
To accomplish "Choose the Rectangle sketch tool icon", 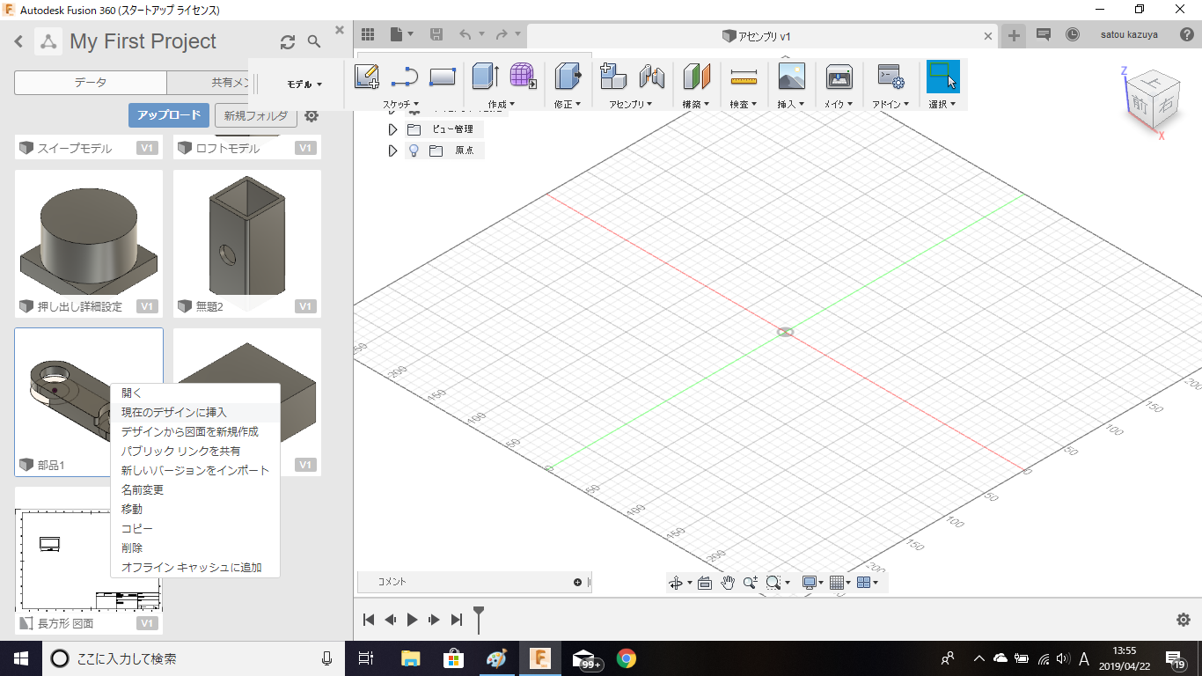I will [x=442, y=77].
